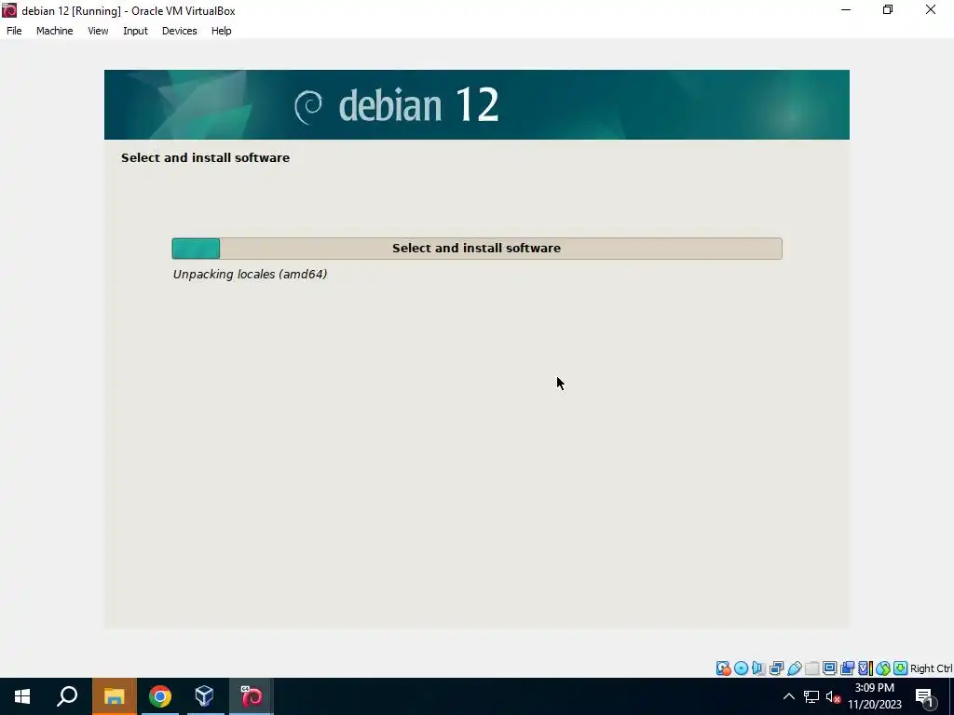Switch to VirtualBox Manager in the taskbar
Viewport: 954px width, 715px height.
205,696
